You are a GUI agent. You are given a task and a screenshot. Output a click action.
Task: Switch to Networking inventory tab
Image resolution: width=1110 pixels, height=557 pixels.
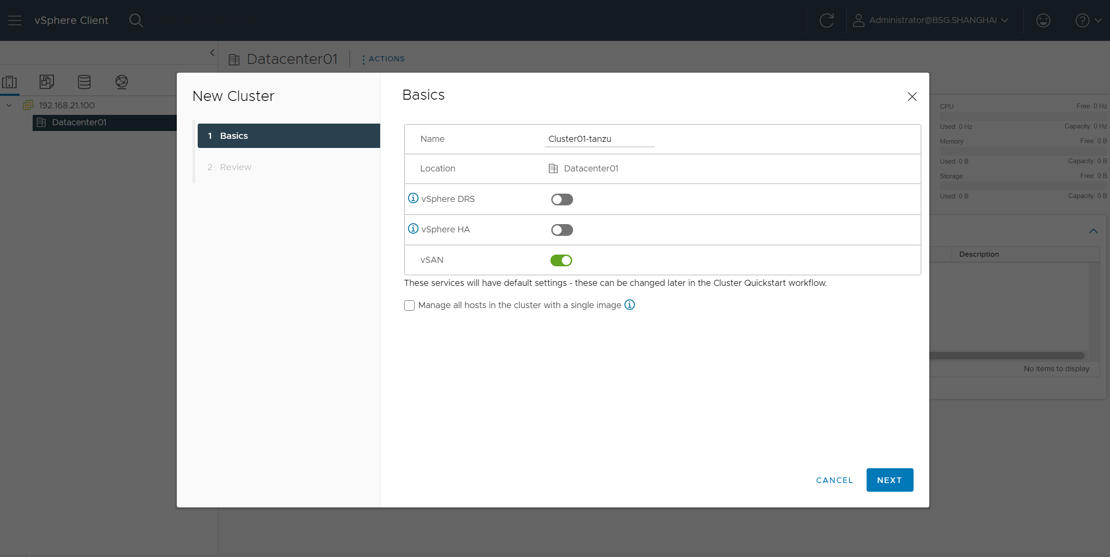pyautogui.click(x=121, y=82)
